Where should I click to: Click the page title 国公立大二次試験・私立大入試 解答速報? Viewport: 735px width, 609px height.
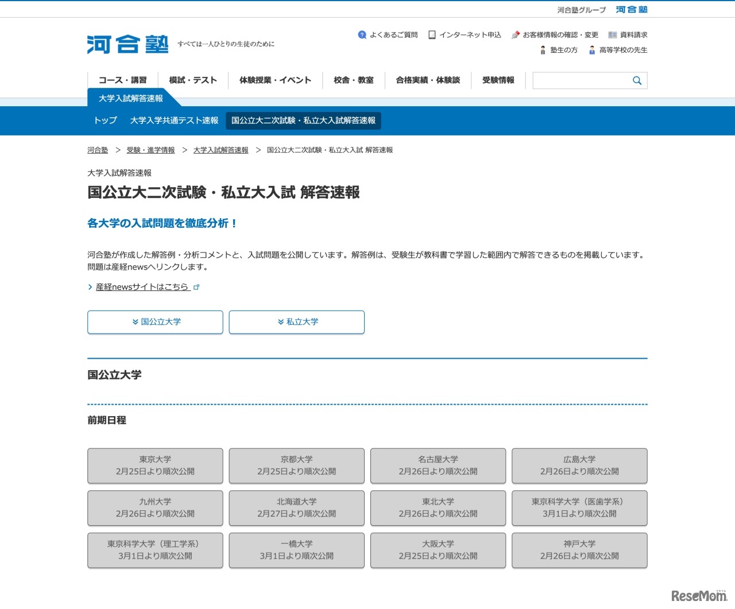(x=223, y=192)
